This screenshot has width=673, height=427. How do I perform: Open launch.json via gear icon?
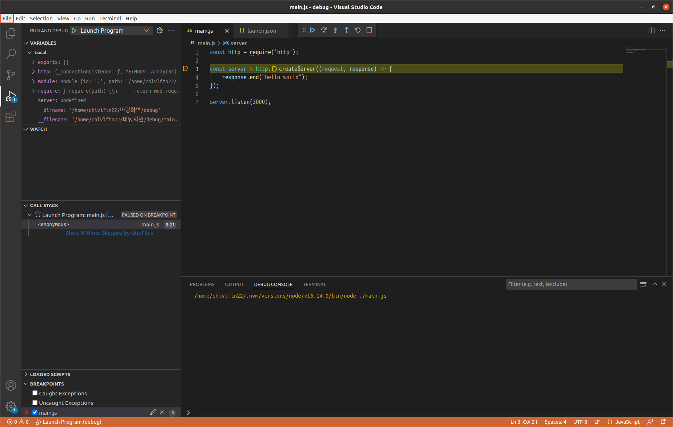tap(160, 31)
